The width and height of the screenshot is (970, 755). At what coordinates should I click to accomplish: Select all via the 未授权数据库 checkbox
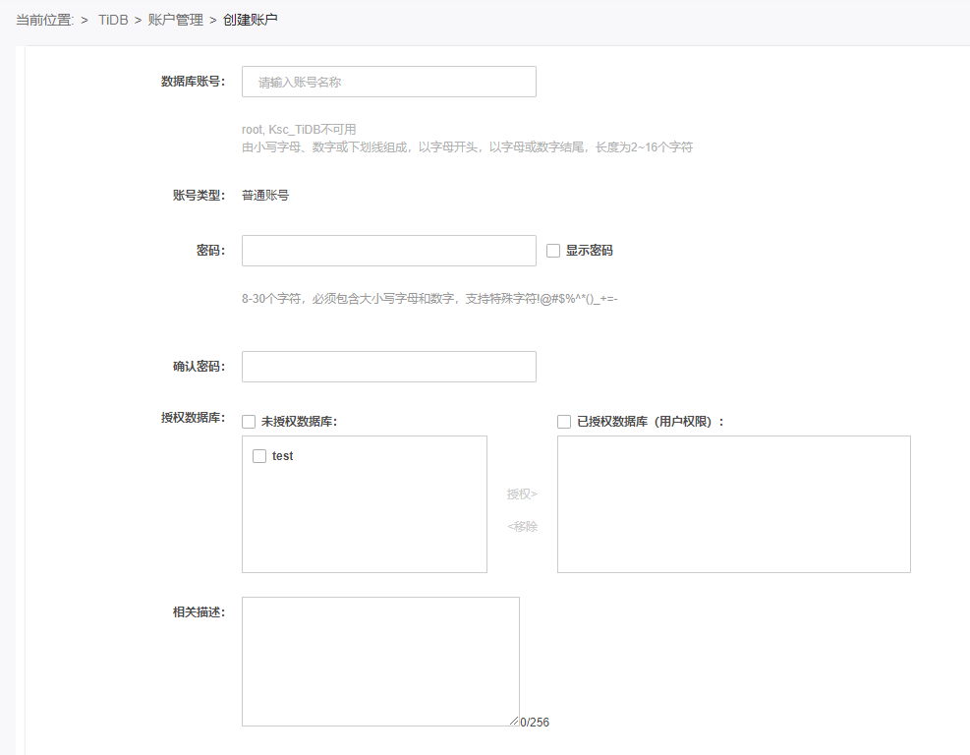tap(249, 422)
